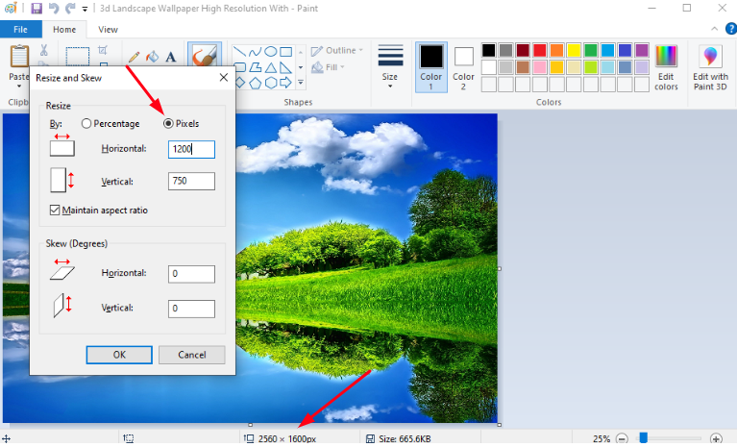Select the Pixels radio button

point(169,124)
